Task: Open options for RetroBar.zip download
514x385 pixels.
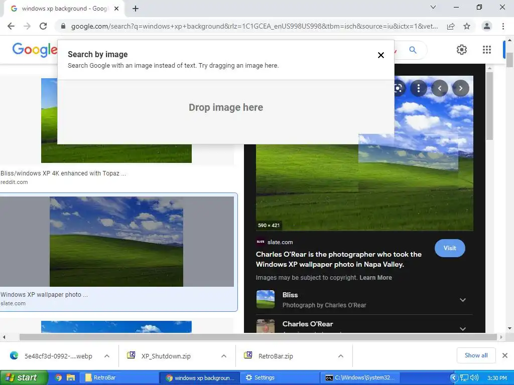Action: coord(341,356)
